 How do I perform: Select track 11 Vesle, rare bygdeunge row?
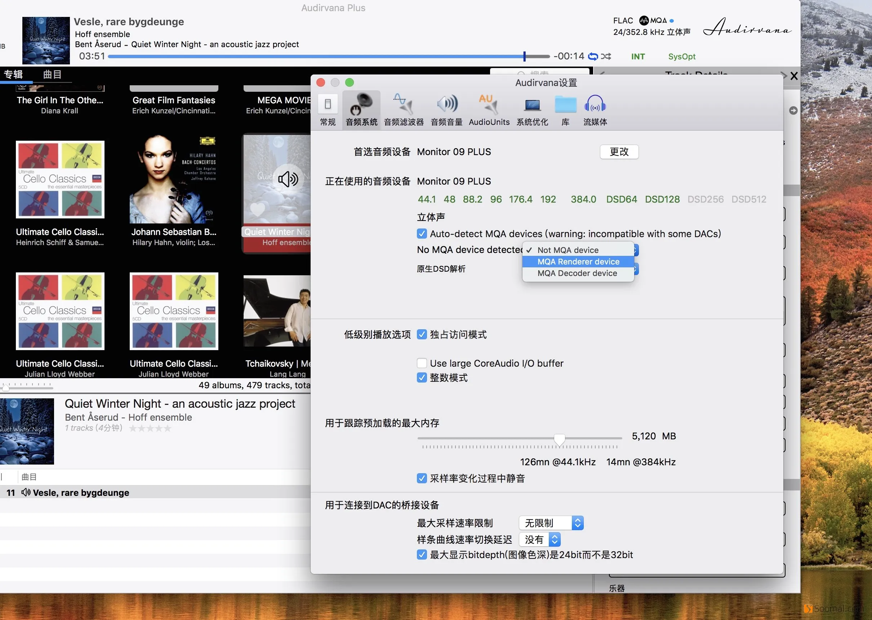coord(155,493)
